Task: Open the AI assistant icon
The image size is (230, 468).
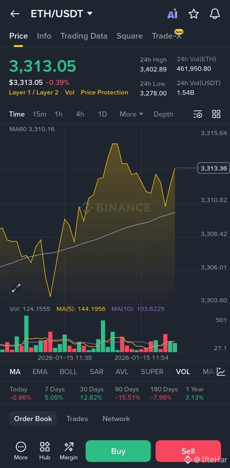Action: (172, 14)
